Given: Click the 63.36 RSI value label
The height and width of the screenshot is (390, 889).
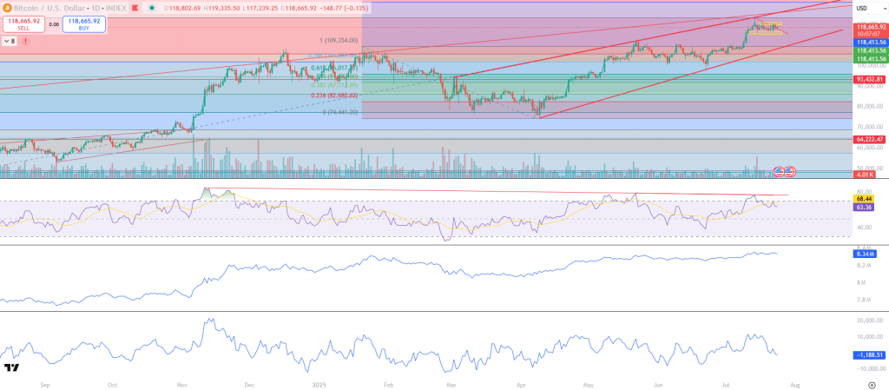Looking at the screenshot, I should [x=865, y=208].
